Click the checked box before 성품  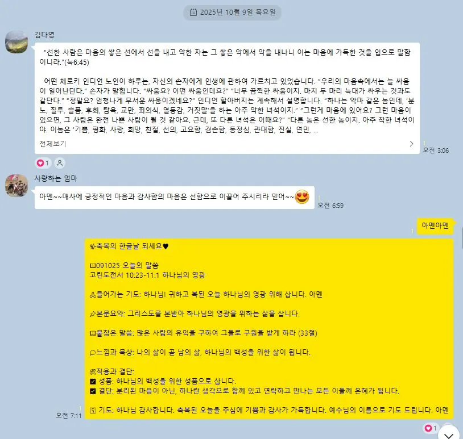(x=93, y=382)
